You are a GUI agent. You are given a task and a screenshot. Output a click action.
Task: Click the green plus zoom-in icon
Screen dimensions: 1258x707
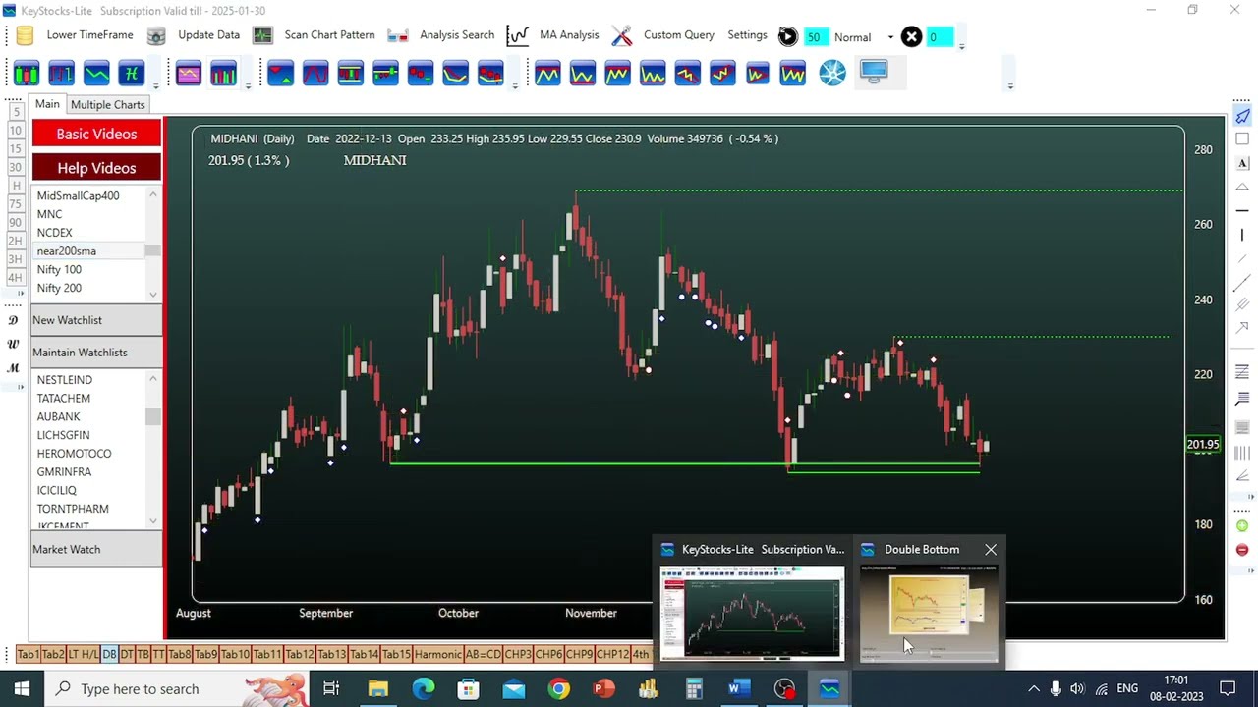coord(1242,527)
